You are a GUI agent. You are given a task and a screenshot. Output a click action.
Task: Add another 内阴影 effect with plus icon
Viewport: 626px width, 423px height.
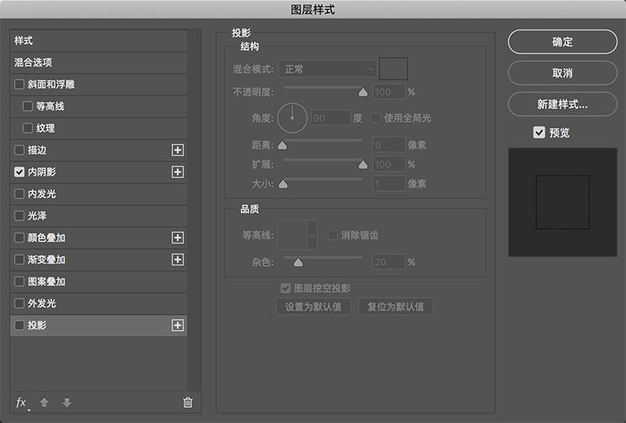coord(178,172)
